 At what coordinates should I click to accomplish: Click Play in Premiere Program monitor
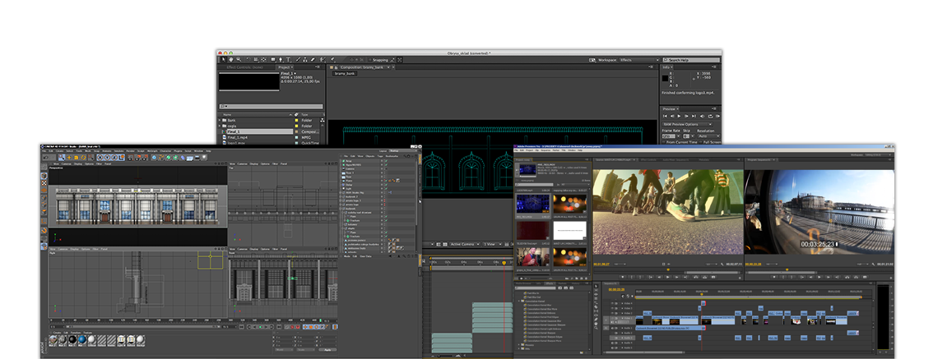(819, 277)
